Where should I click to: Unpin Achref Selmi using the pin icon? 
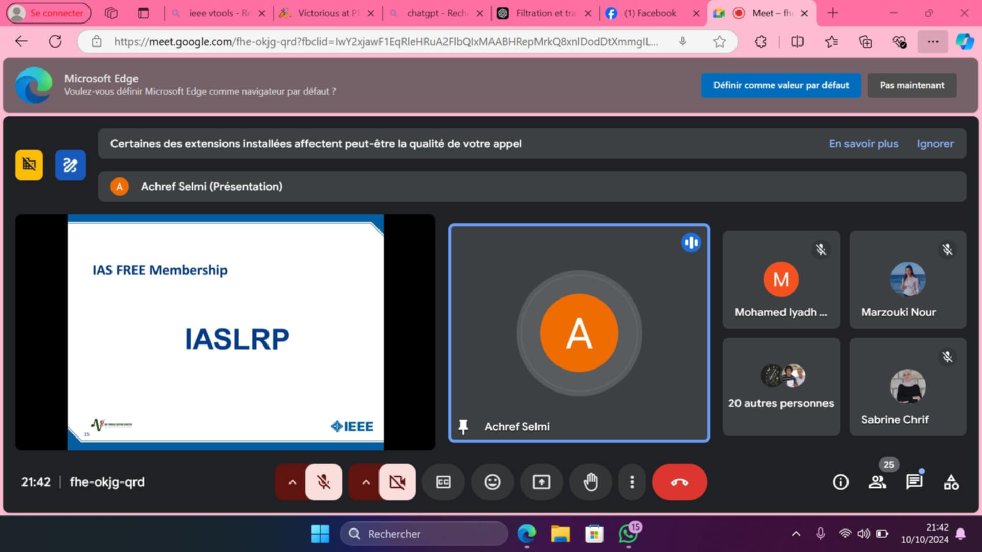click(463, 426)
